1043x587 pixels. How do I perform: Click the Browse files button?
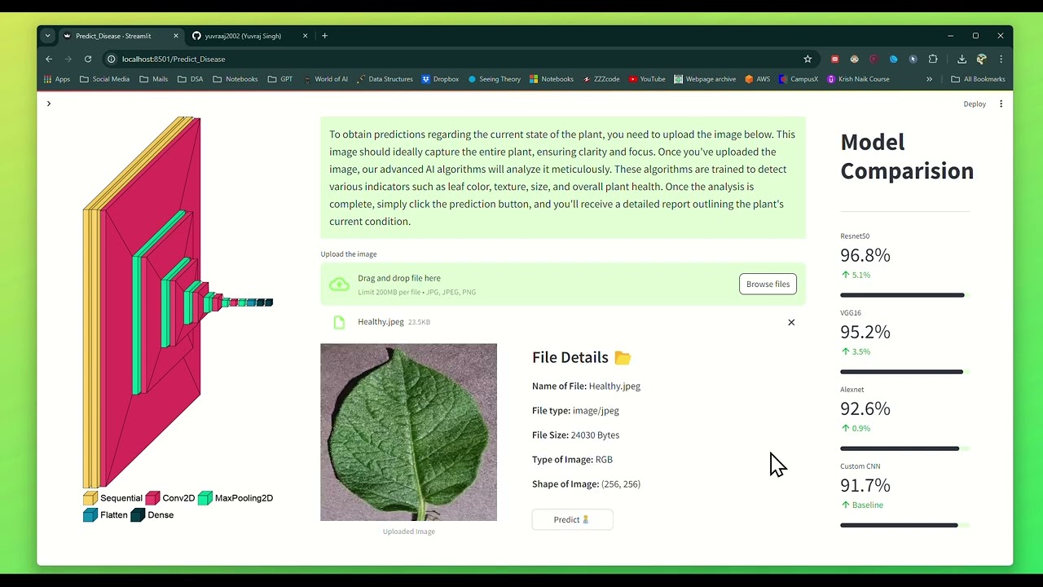pyautogui.click(x=768, y=284)
